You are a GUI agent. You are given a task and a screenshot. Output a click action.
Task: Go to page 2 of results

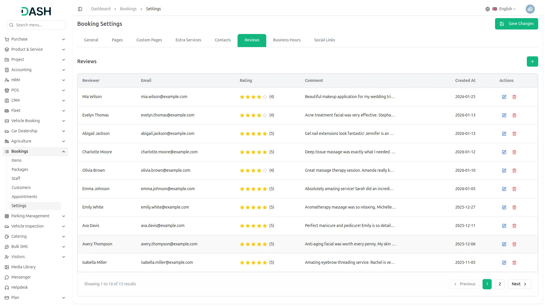[500, 284]
